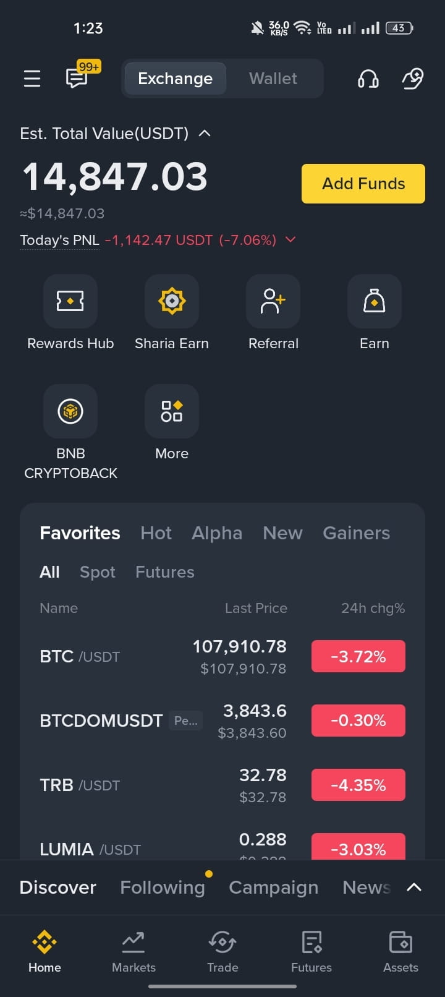
Task: Open the More services grid icon
Action: pyautogui.click(x=172, y=411)
